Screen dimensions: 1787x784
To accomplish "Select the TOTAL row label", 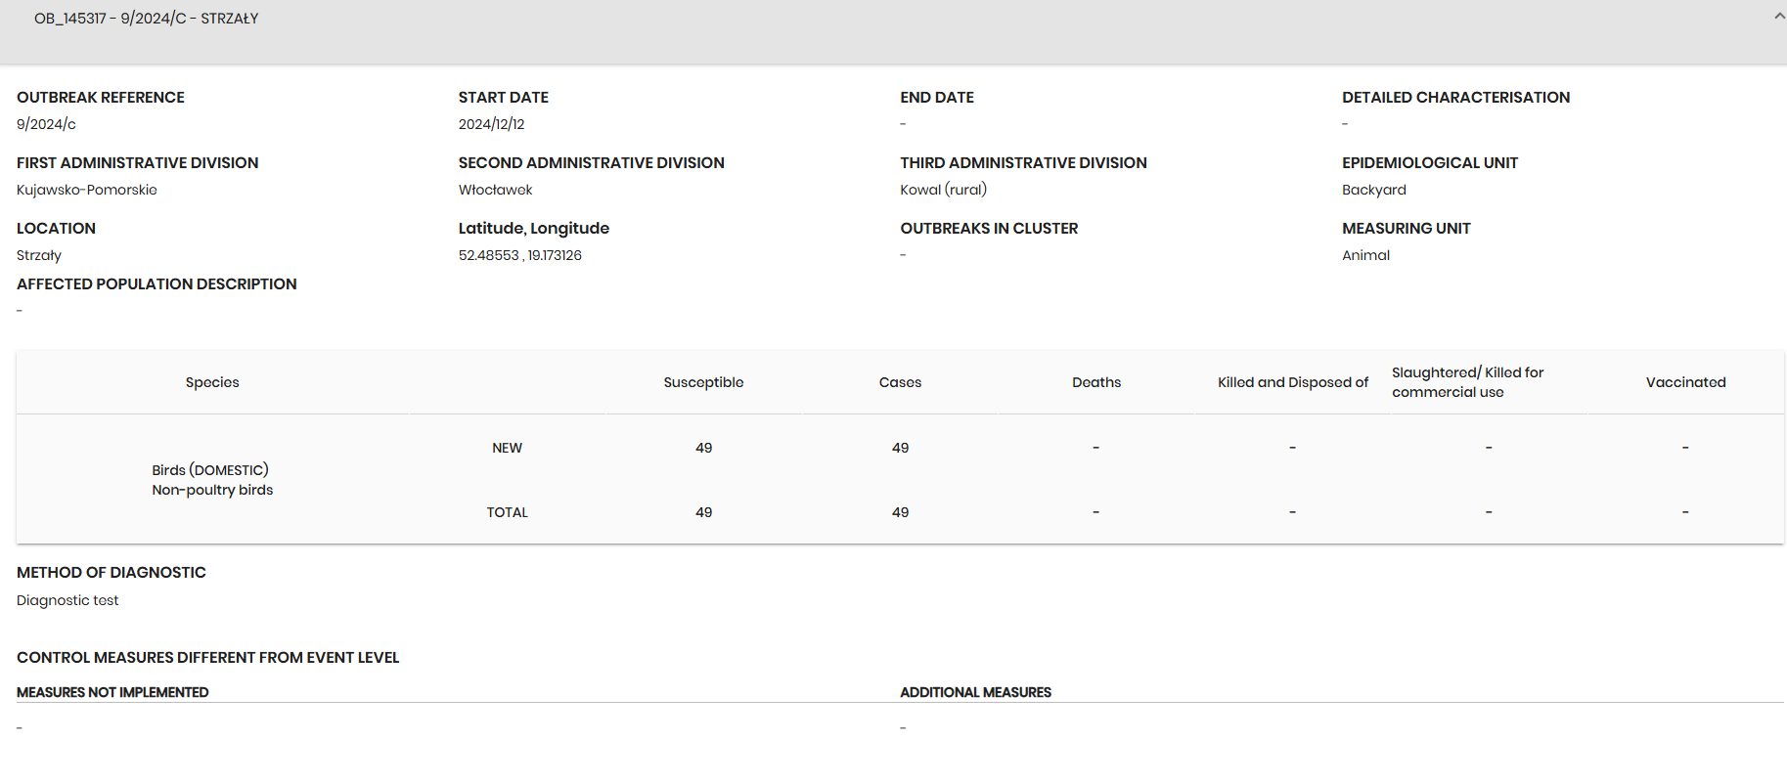I will tap(507, 512).
